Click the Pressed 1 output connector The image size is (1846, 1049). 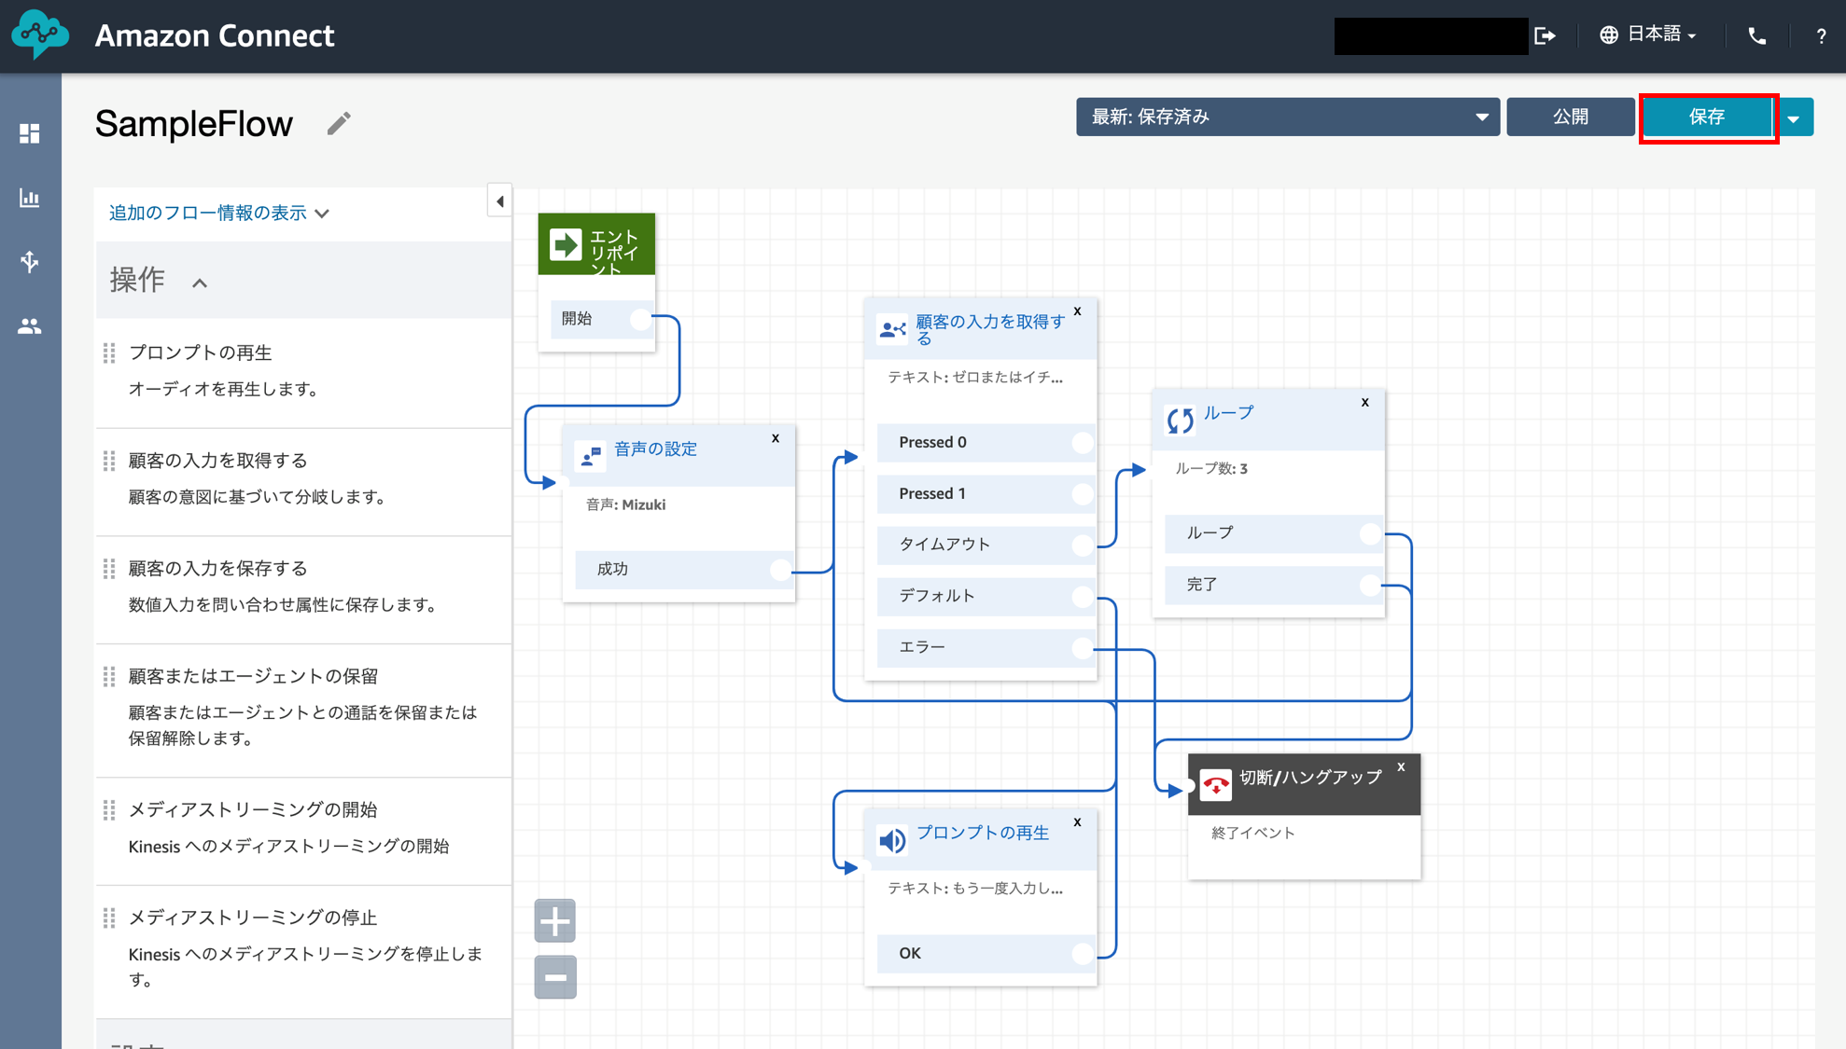[1082, 494]
